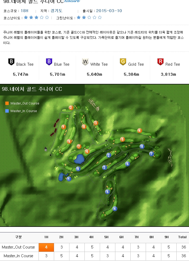
Task: Select blue hole 9 marker on map
Action: pyautogui.click(x=78, y=169)
